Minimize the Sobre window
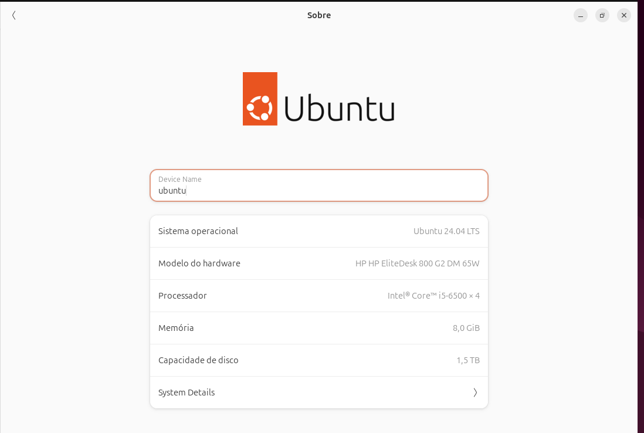 (x=580, y=16)
